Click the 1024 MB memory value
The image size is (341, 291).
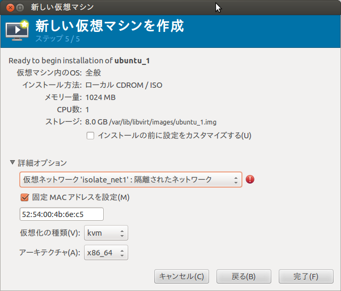point(101,97)
